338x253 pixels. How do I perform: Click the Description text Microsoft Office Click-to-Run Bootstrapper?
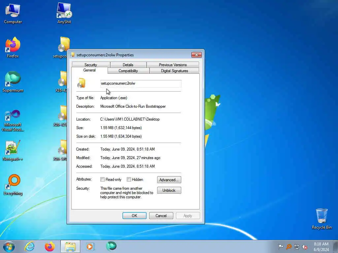(x=133, y=106)
